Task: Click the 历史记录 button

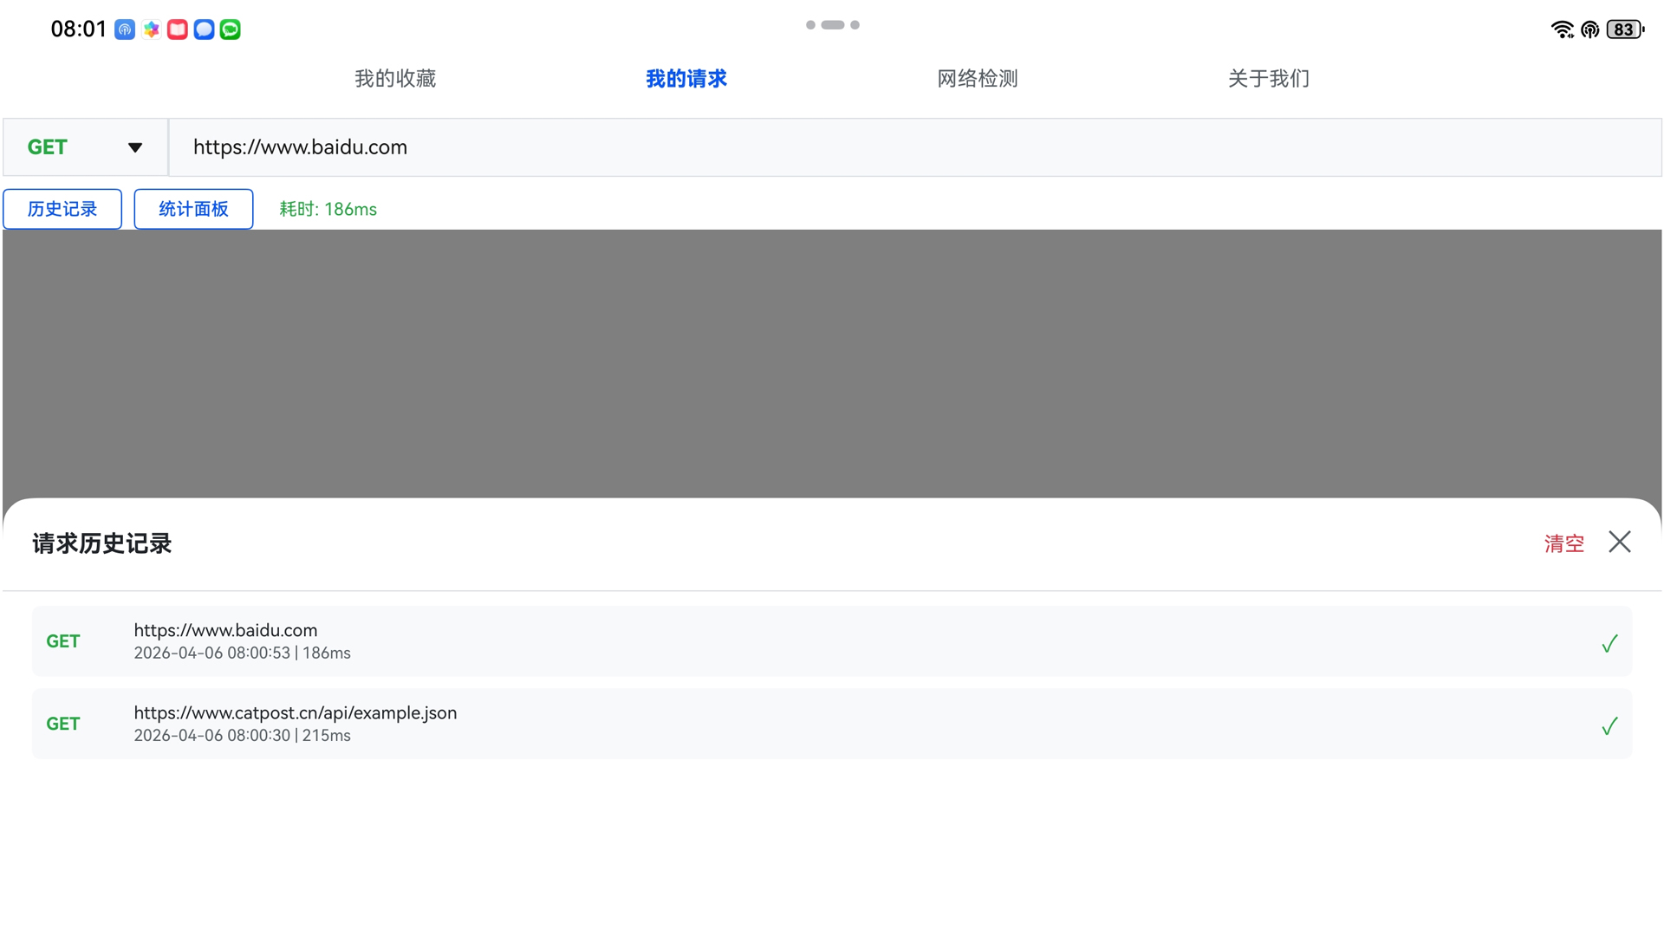Action: tap(62, 209)
